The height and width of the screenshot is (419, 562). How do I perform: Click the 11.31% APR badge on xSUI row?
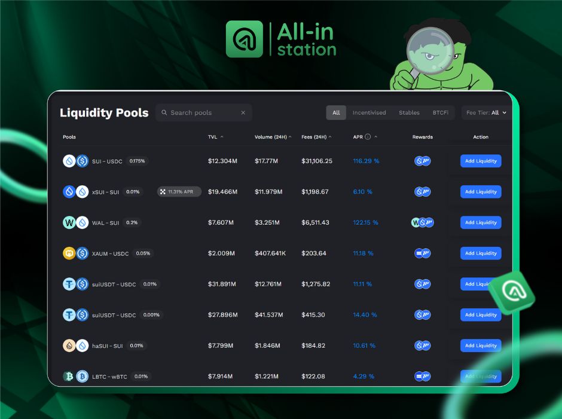(179, 192)
